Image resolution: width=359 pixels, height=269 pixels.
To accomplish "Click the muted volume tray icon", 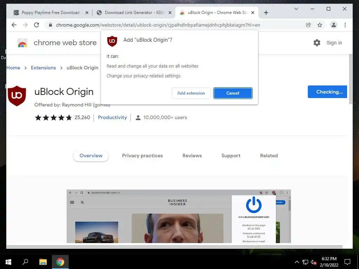I will coord(314,262).
